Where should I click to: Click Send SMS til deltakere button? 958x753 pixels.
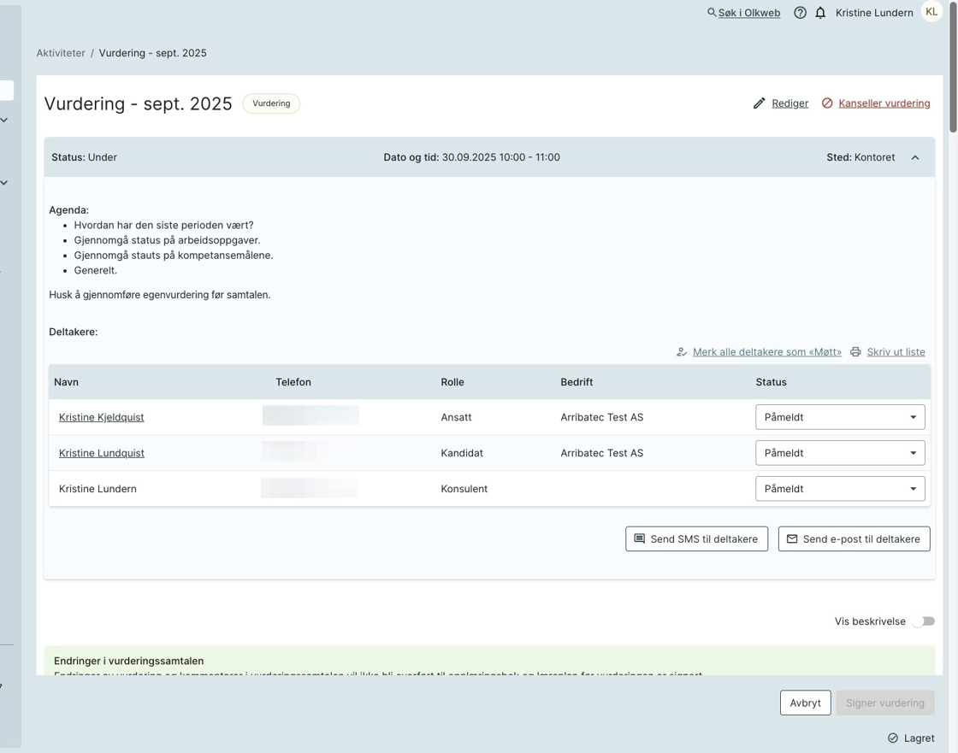pos(696,539)
